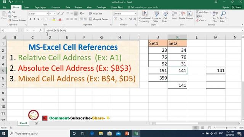244x137 pixels.
Task: Click the Increase Decimal icon
Action: tap(130, 19)
